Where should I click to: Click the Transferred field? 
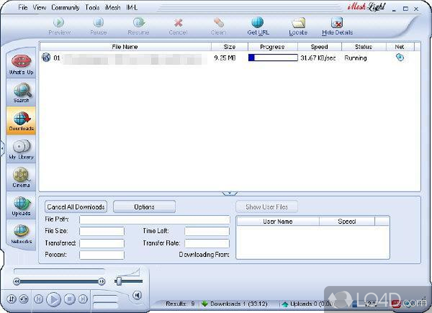click(102, 243)
